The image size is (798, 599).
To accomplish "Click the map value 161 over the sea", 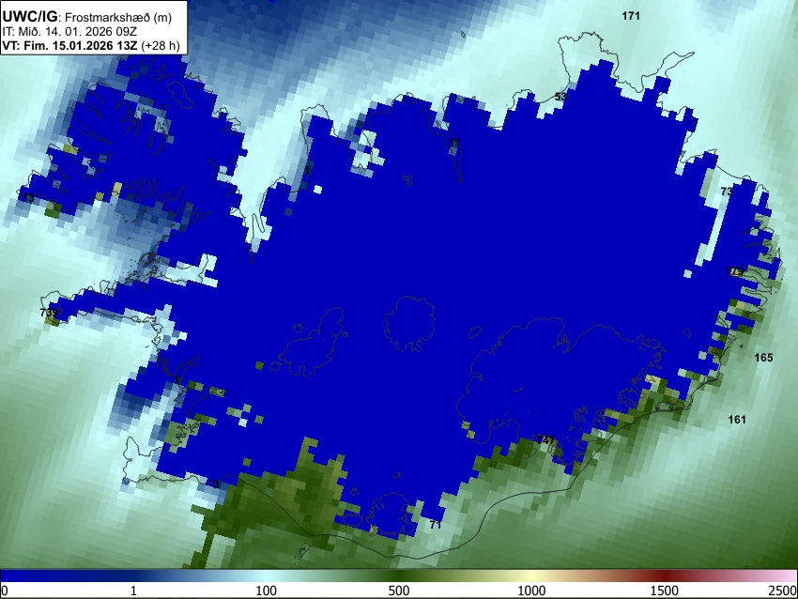I will pos(737,420).
